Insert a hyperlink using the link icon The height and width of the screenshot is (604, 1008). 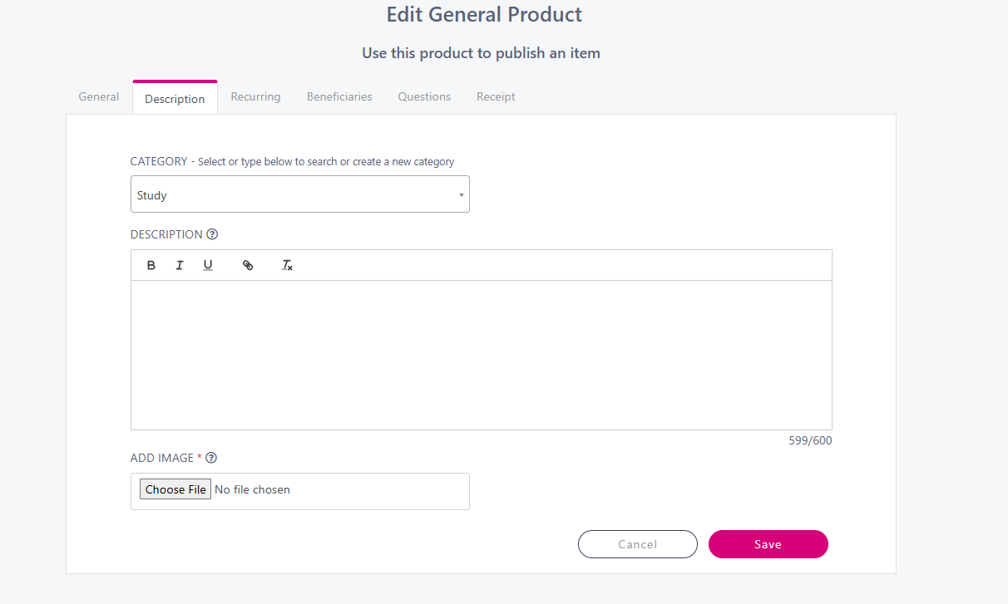248,265
